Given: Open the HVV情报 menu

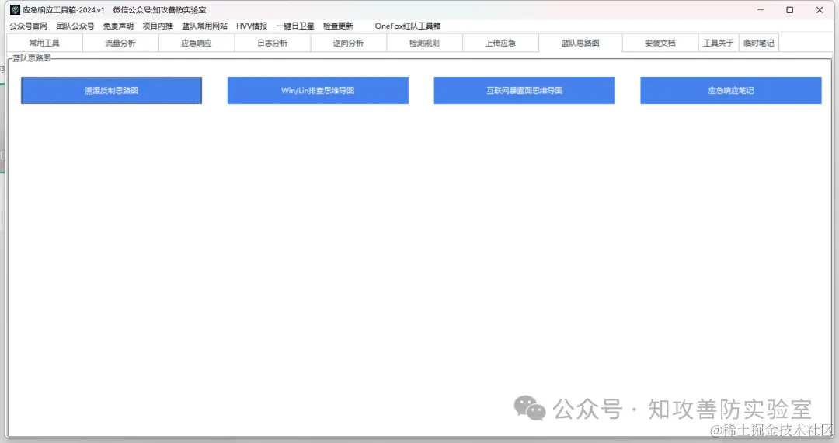Looking at the screenshot, I should pyautogui.click(x=252, y=26).
